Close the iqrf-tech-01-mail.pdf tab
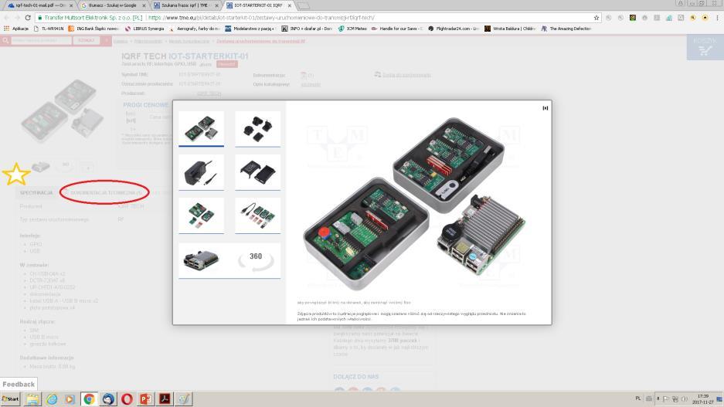724x407 pixels. click(x=70, y=5)
